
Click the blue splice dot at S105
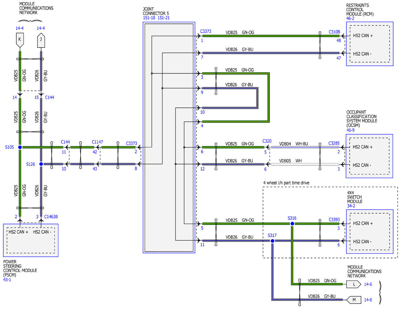[20, 147]
